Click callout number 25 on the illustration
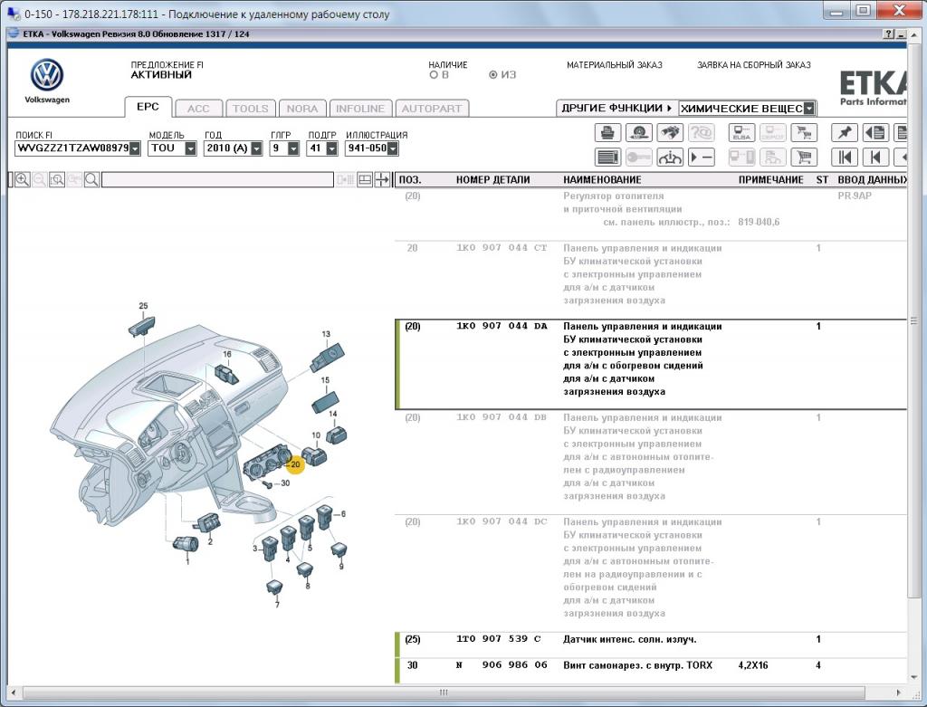Viewport: 927px width, 707px height. coord(143,306)
